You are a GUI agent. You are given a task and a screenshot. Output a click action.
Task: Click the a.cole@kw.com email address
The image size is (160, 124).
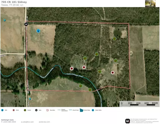(x=27, y=122)
